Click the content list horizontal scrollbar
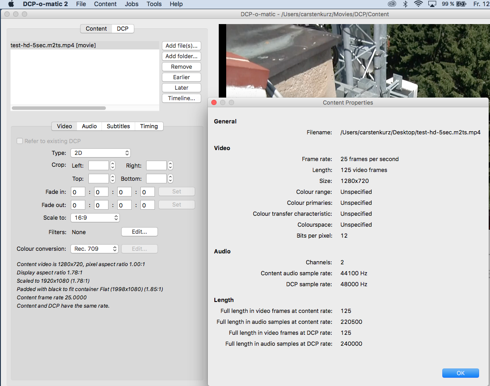 [59, 108]
